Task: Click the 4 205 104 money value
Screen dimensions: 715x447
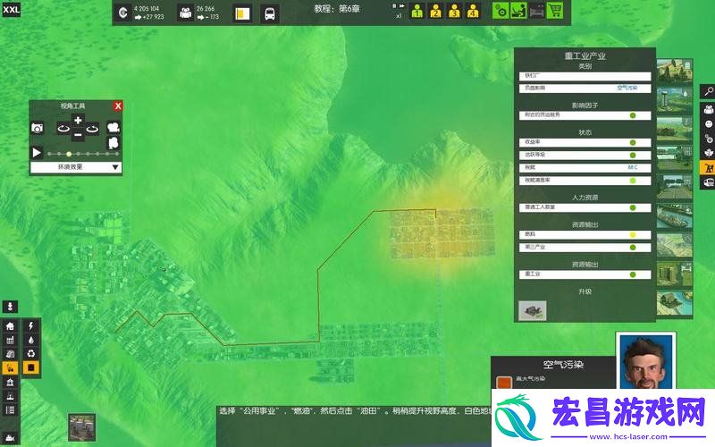Action: (147, 9)
